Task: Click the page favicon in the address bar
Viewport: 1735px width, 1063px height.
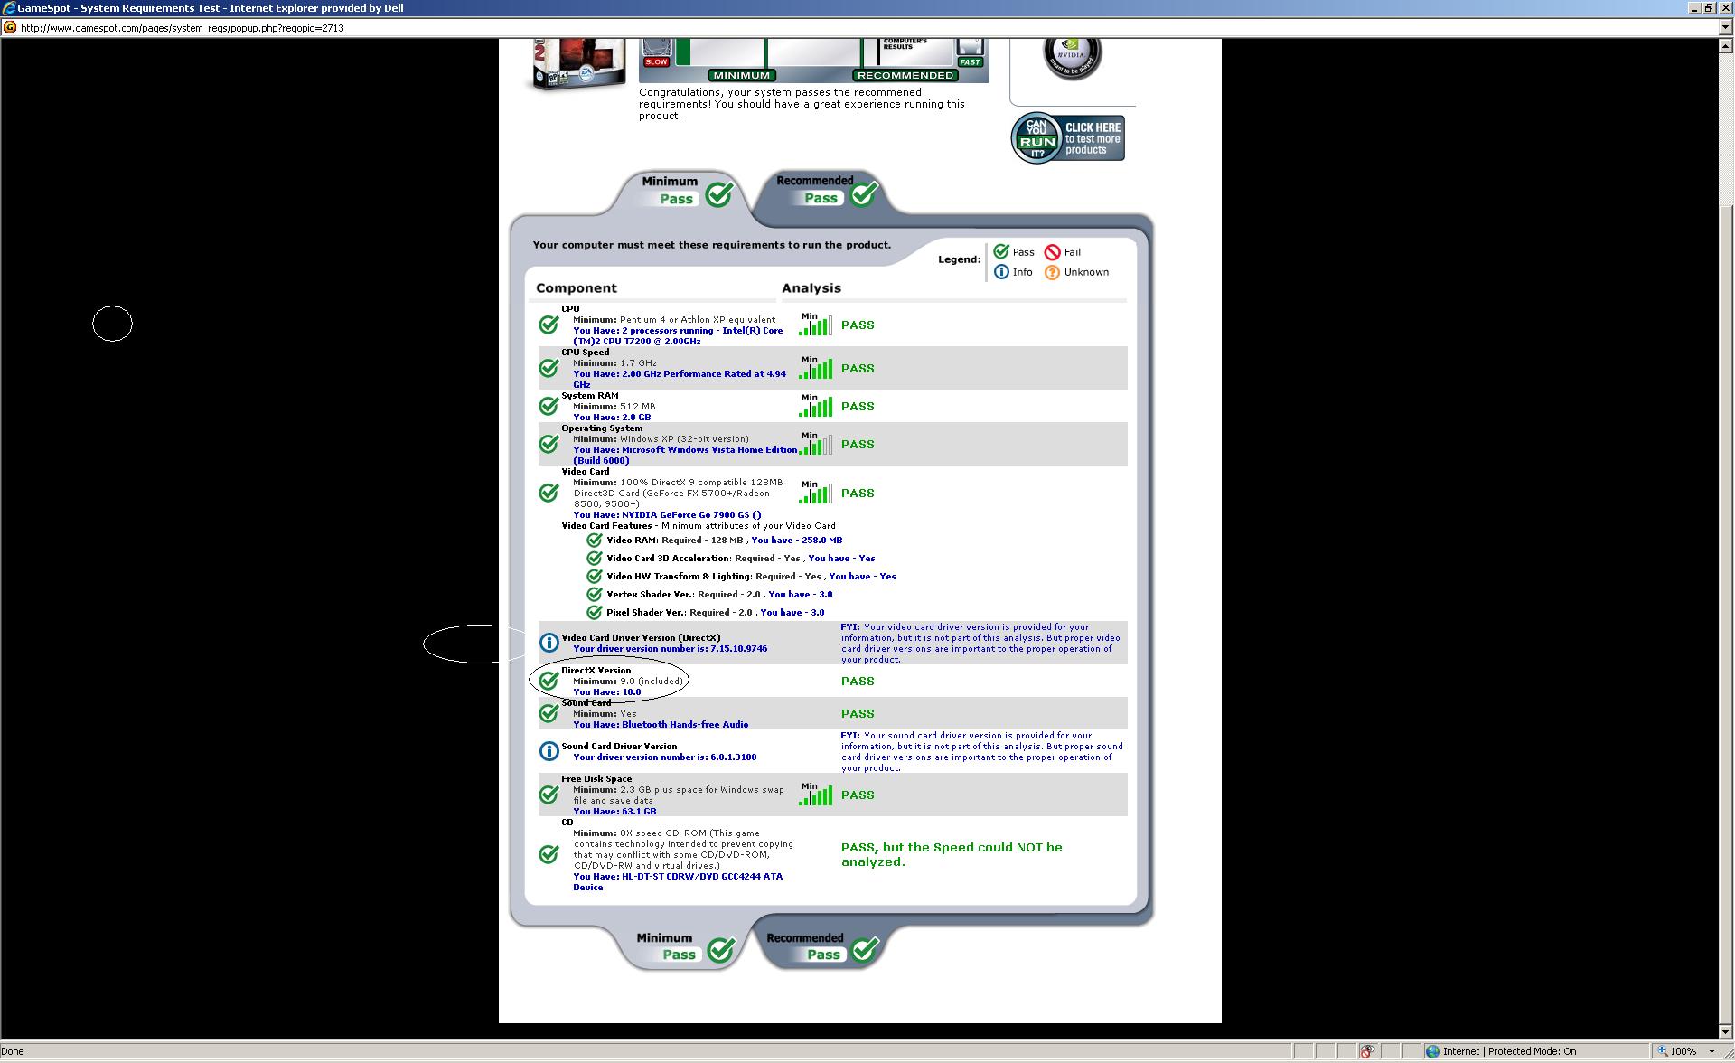Action: [x=10, y=27]
